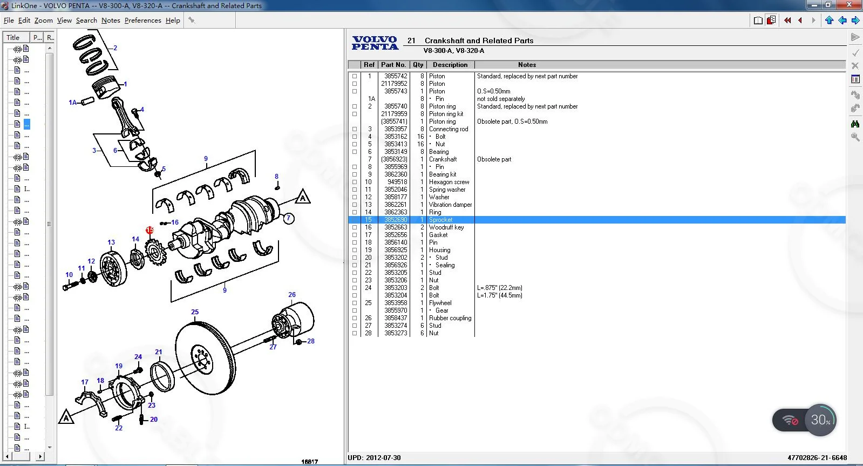Click the Notes column header in parts table
Screen dimensions: 863x466
(x=527, y=65)
